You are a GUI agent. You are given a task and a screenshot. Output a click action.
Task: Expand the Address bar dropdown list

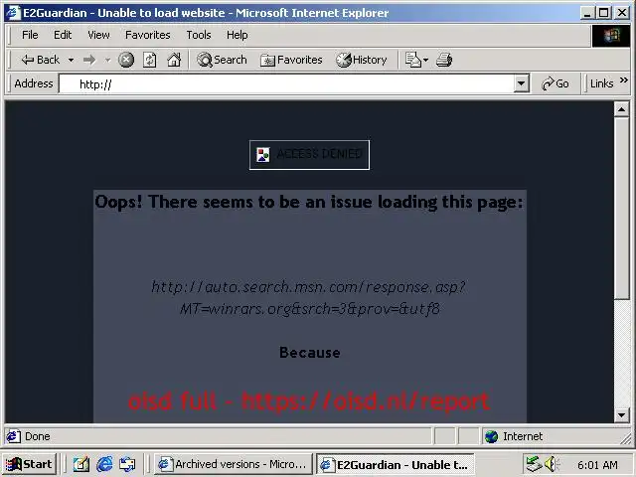click(x=521, y=83)
